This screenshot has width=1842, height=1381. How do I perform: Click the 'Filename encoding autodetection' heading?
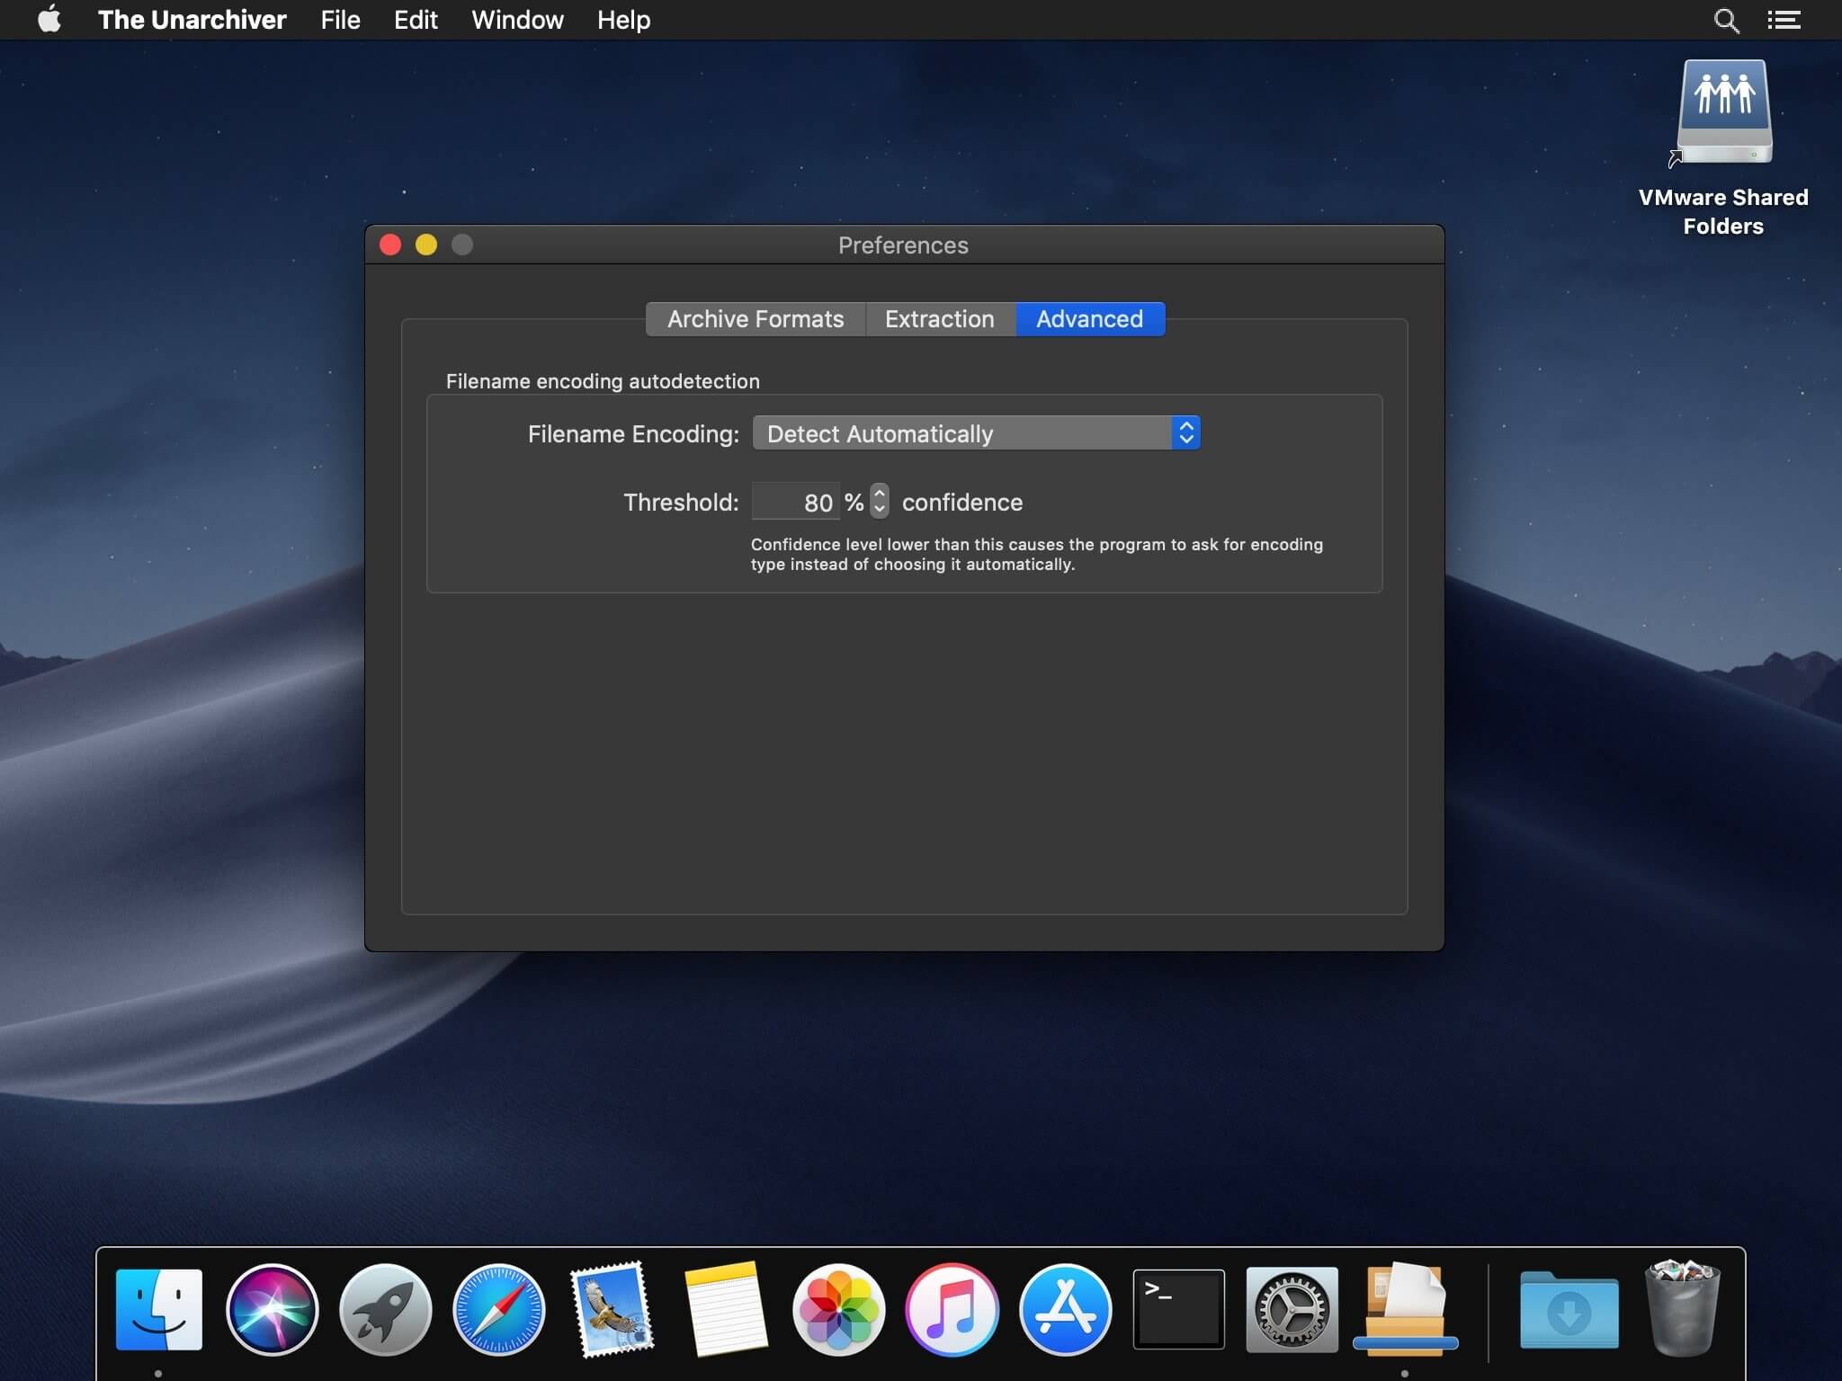click(603, 381)
